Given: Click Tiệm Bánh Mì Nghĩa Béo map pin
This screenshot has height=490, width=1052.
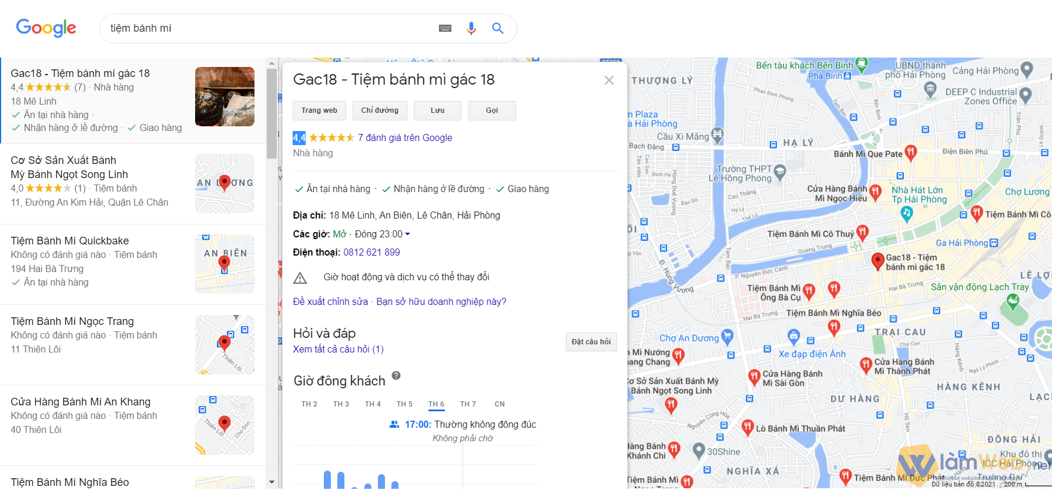Looking at the screenshot, I should pyautogui.click(x=833, y=327).
